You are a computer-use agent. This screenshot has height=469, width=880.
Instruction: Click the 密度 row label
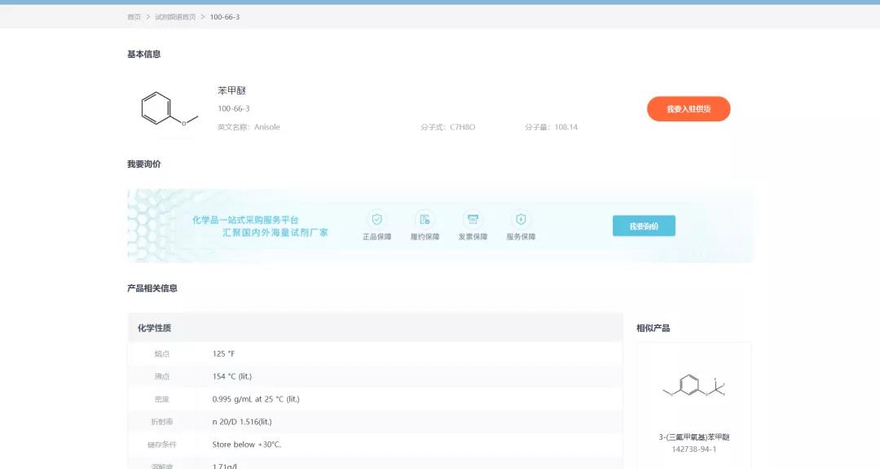(x=161, y=400)
